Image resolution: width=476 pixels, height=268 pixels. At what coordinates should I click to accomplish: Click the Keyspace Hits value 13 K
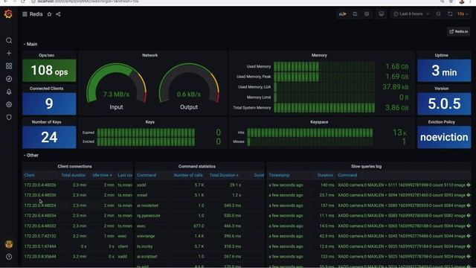pos(399,133)
